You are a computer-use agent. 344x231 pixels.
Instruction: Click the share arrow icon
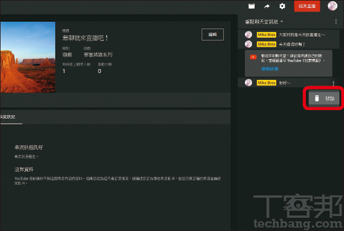click(267, 6)
